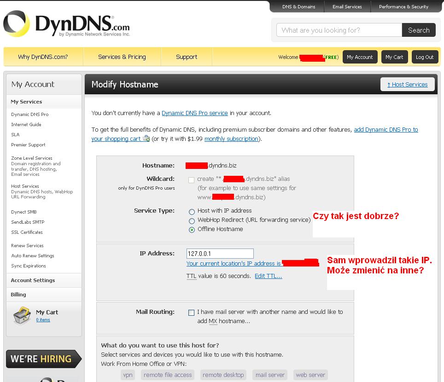Select Host with IP address option
Image resolution: width=444 pixels, height=382 pixels.
click(x=192, y=211)
